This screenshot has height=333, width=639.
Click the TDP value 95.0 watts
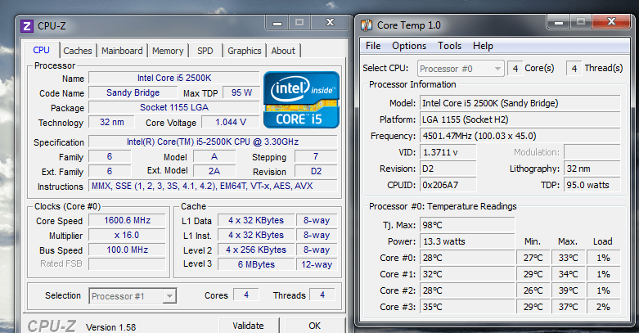(x=592, y=185)
